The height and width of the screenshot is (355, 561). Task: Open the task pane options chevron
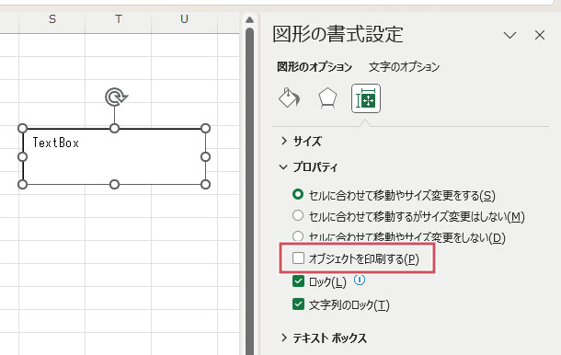point(509,35)
